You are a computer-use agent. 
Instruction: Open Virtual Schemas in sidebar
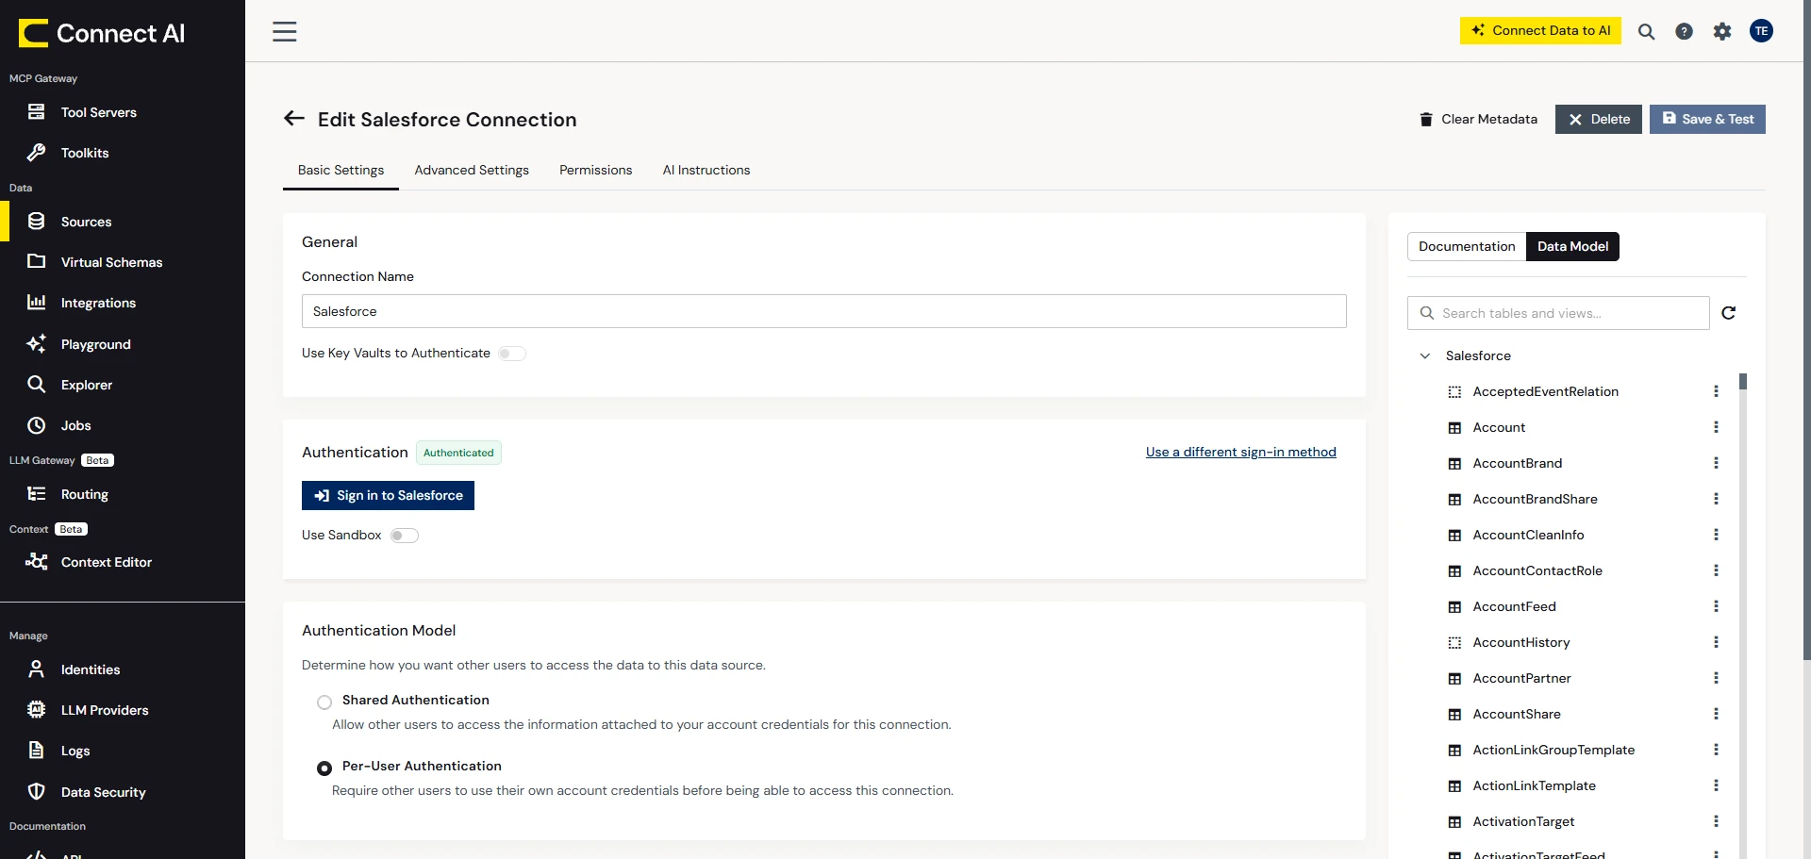[111, 262]
